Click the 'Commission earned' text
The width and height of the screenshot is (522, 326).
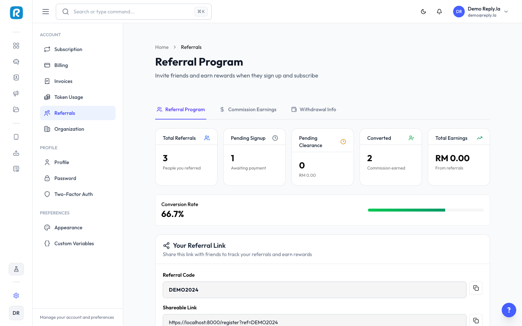(386, 168)
